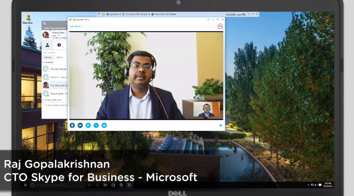
Task: Click the Set Your Location link
Action: pos(59,38)
